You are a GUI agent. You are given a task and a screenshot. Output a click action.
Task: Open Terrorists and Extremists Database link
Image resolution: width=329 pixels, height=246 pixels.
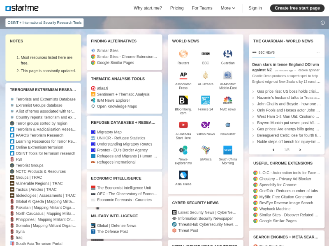pos(46,99)
